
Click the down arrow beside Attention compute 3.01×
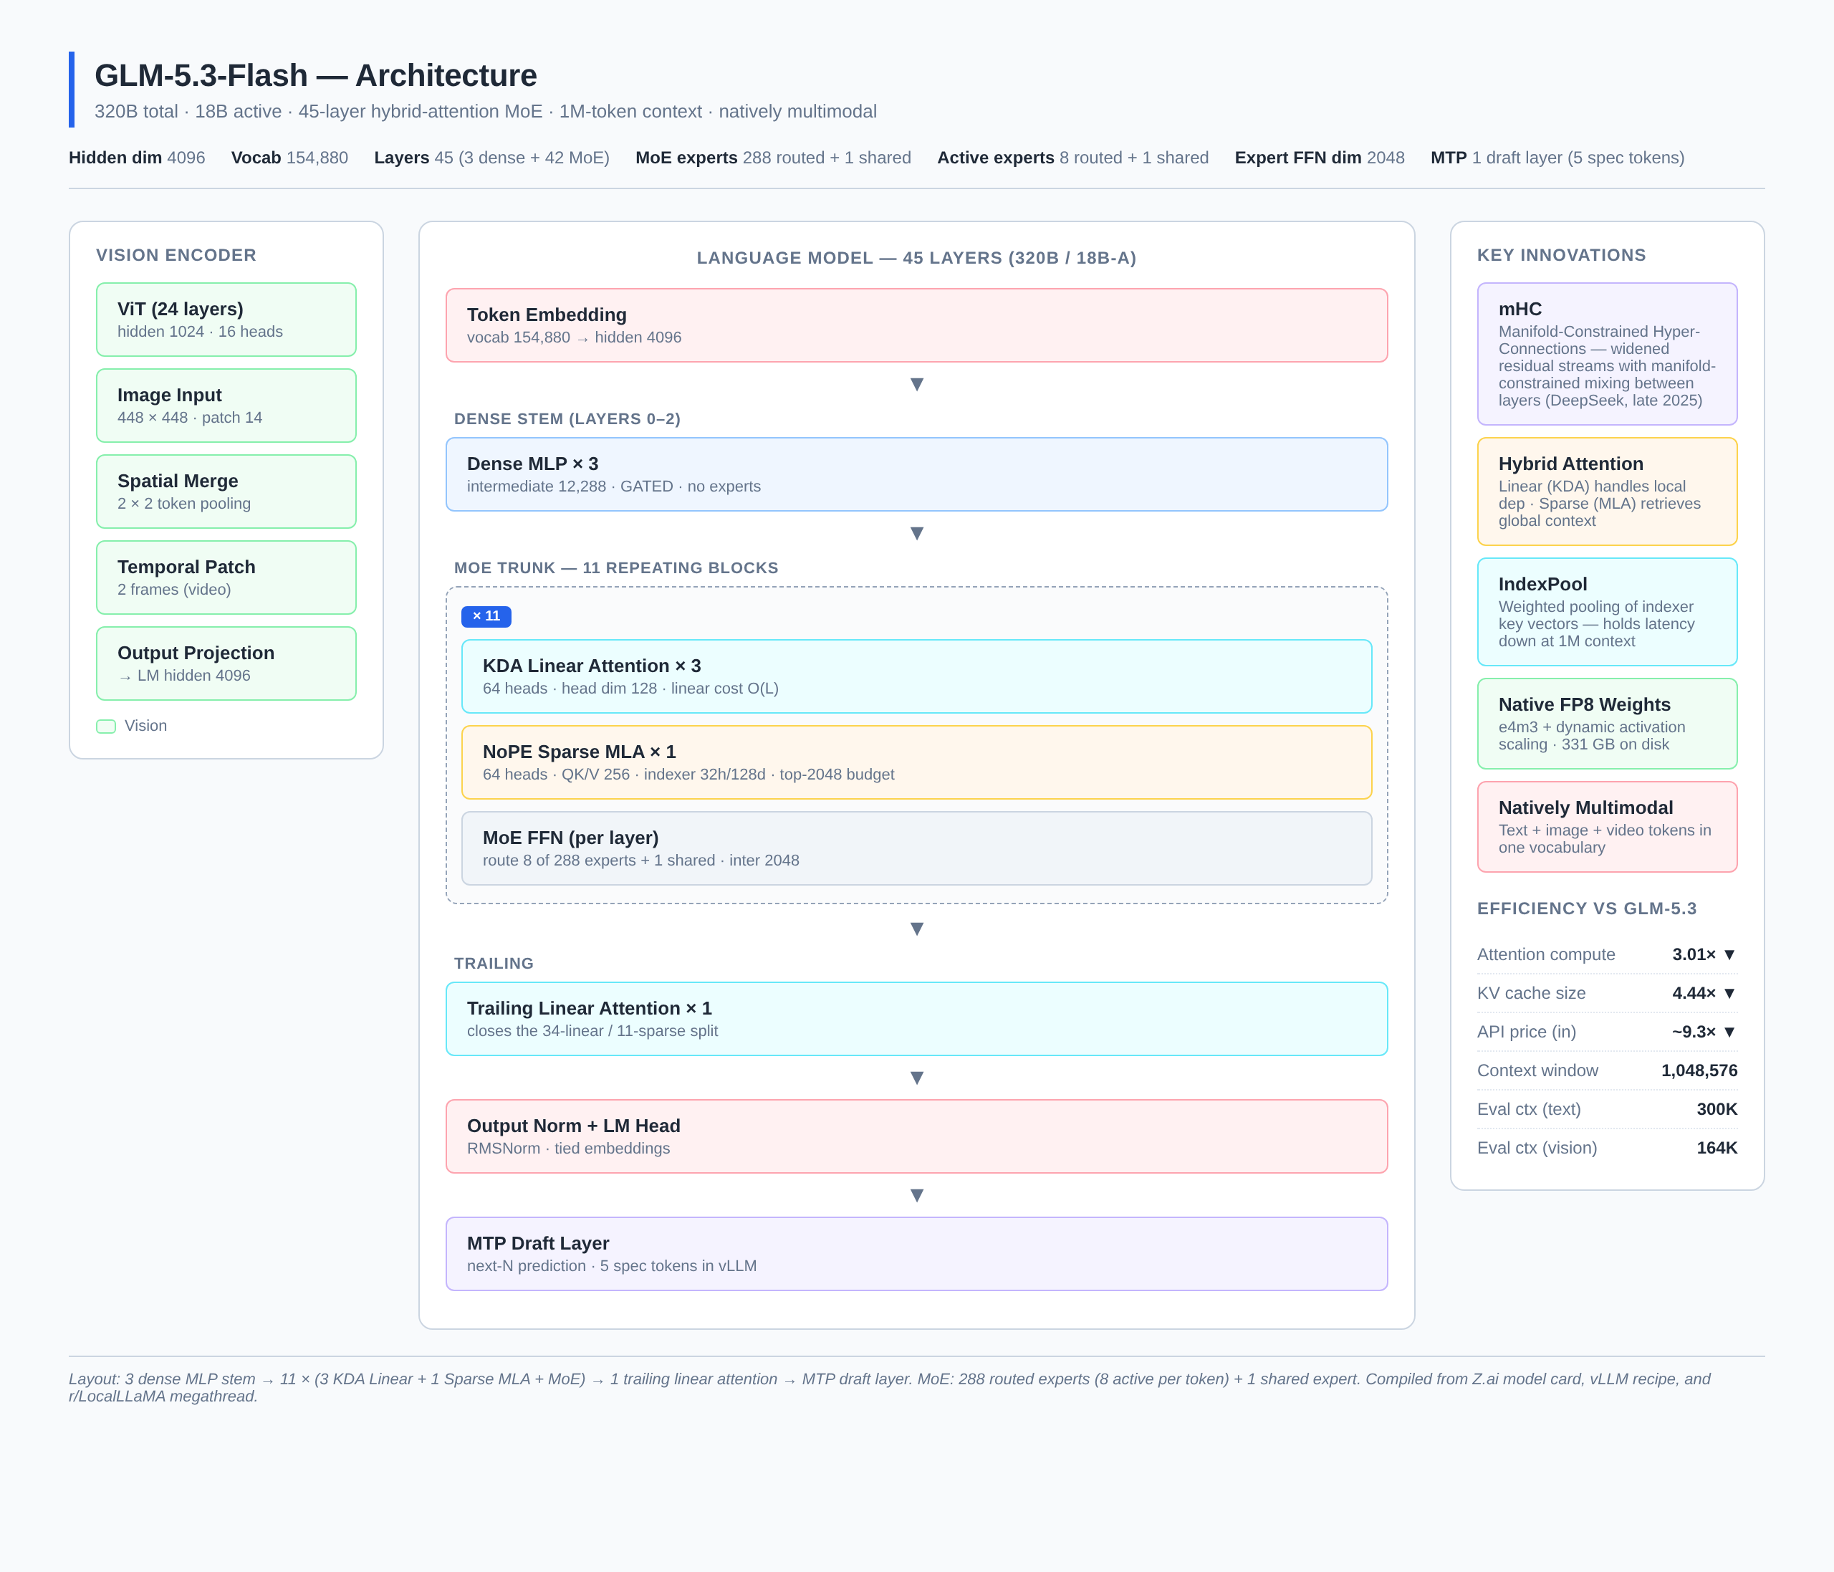coord(1729,954)
